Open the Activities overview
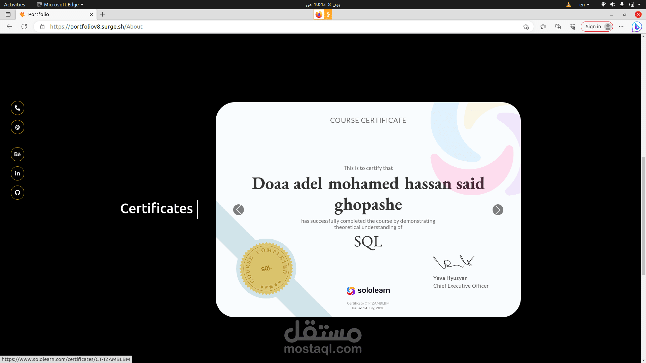 [14, 4]
